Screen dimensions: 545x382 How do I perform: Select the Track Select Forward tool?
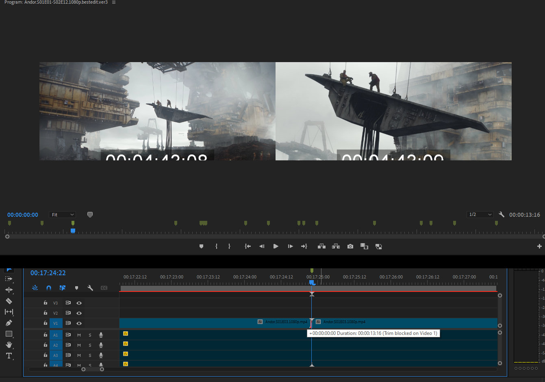[9, 279]
